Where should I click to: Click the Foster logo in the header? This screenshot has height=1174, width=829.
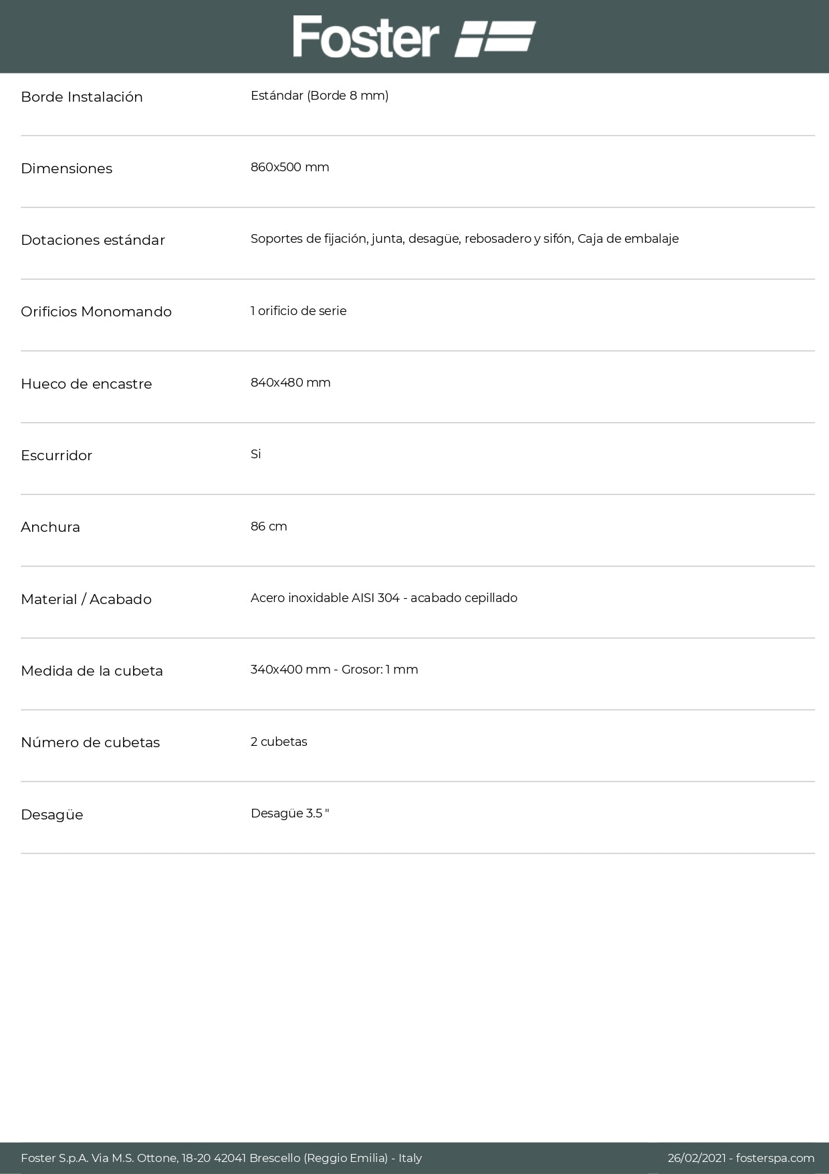(366, 37)
